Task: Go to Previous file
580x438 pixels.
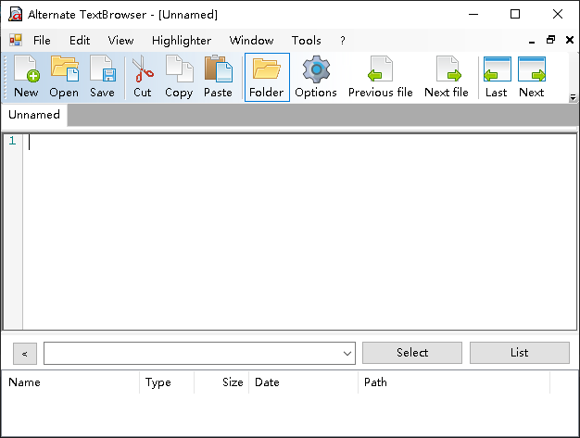Action: click(x=380, y=77)
